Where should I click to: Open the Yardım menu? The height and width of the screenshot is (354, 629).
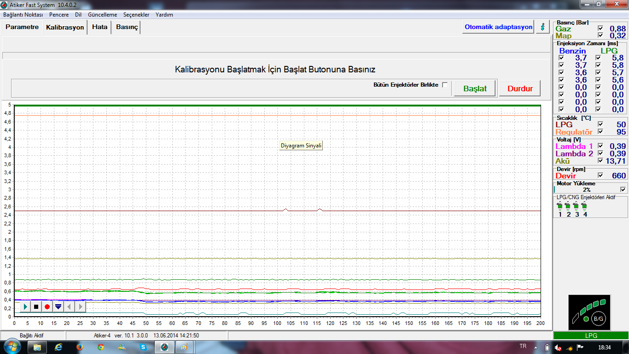(164, 15)
